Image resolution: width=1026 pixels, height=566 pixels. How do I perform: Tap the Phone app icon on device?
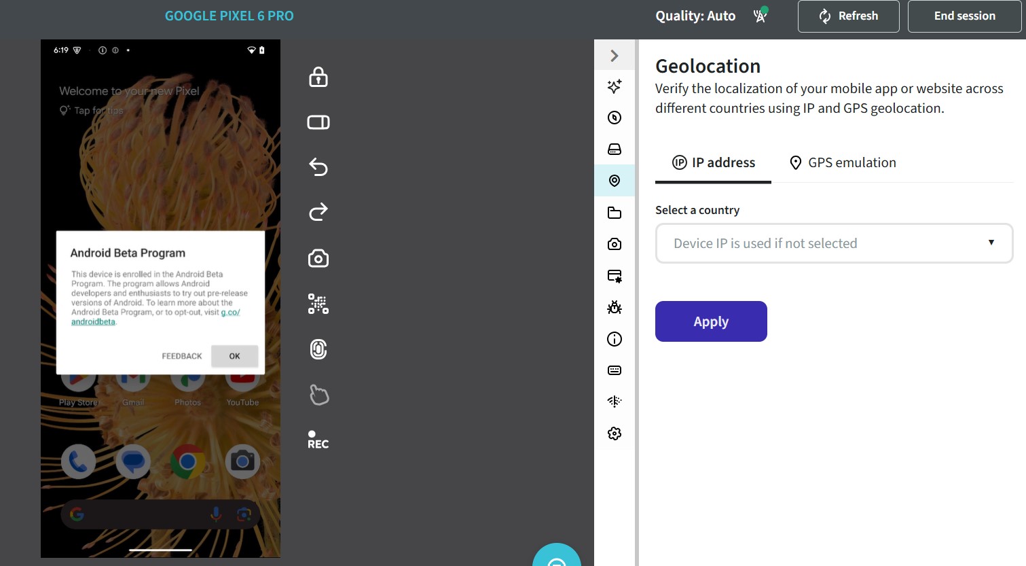point(78,462)
